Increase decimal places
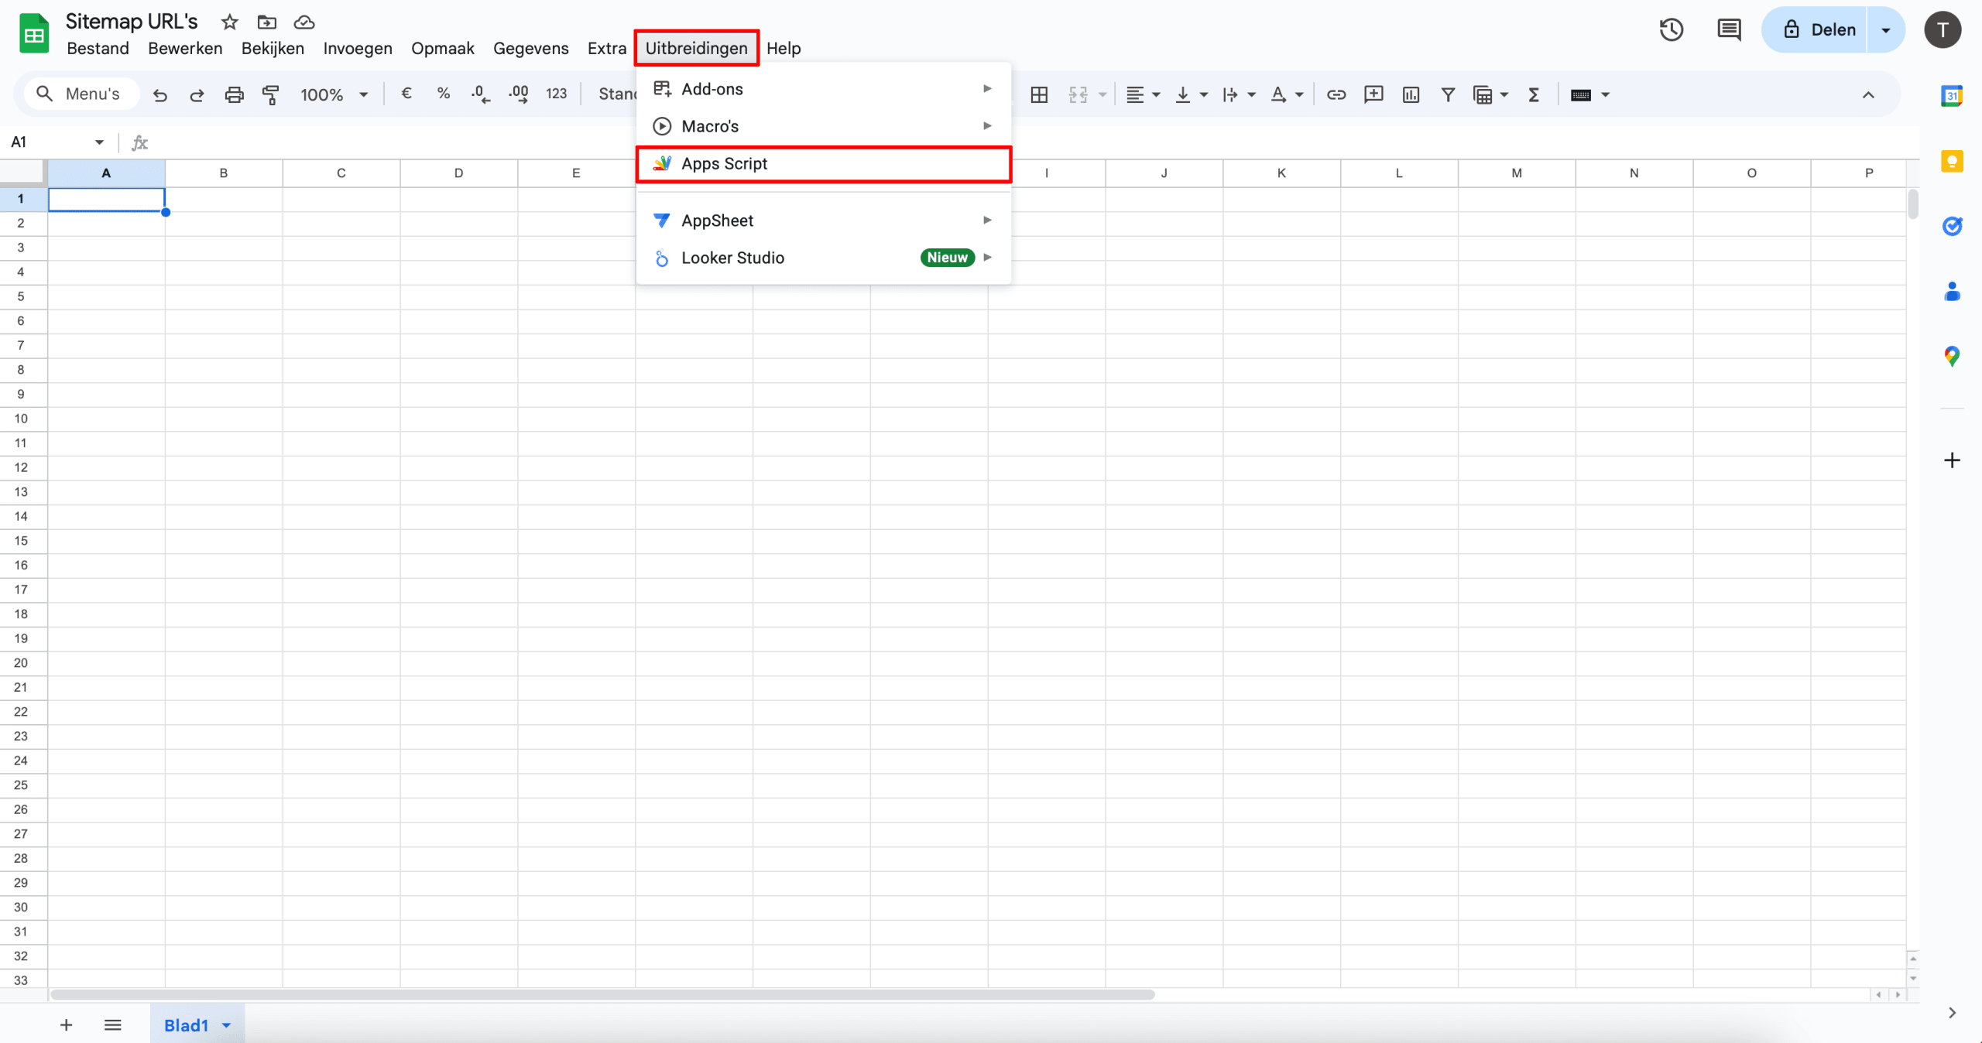1982x1043 pixels. pos(519,94)
